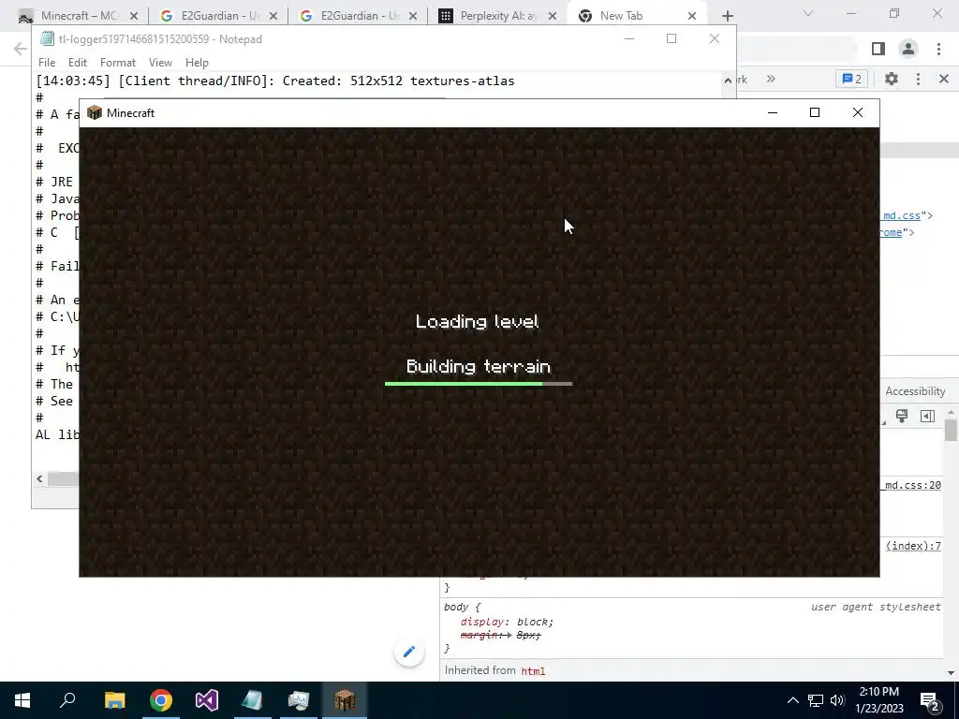Image resolution: width=959 pixels, height=719 pixels.
Task: Maximize the Minecraft window
Action: 815,112
